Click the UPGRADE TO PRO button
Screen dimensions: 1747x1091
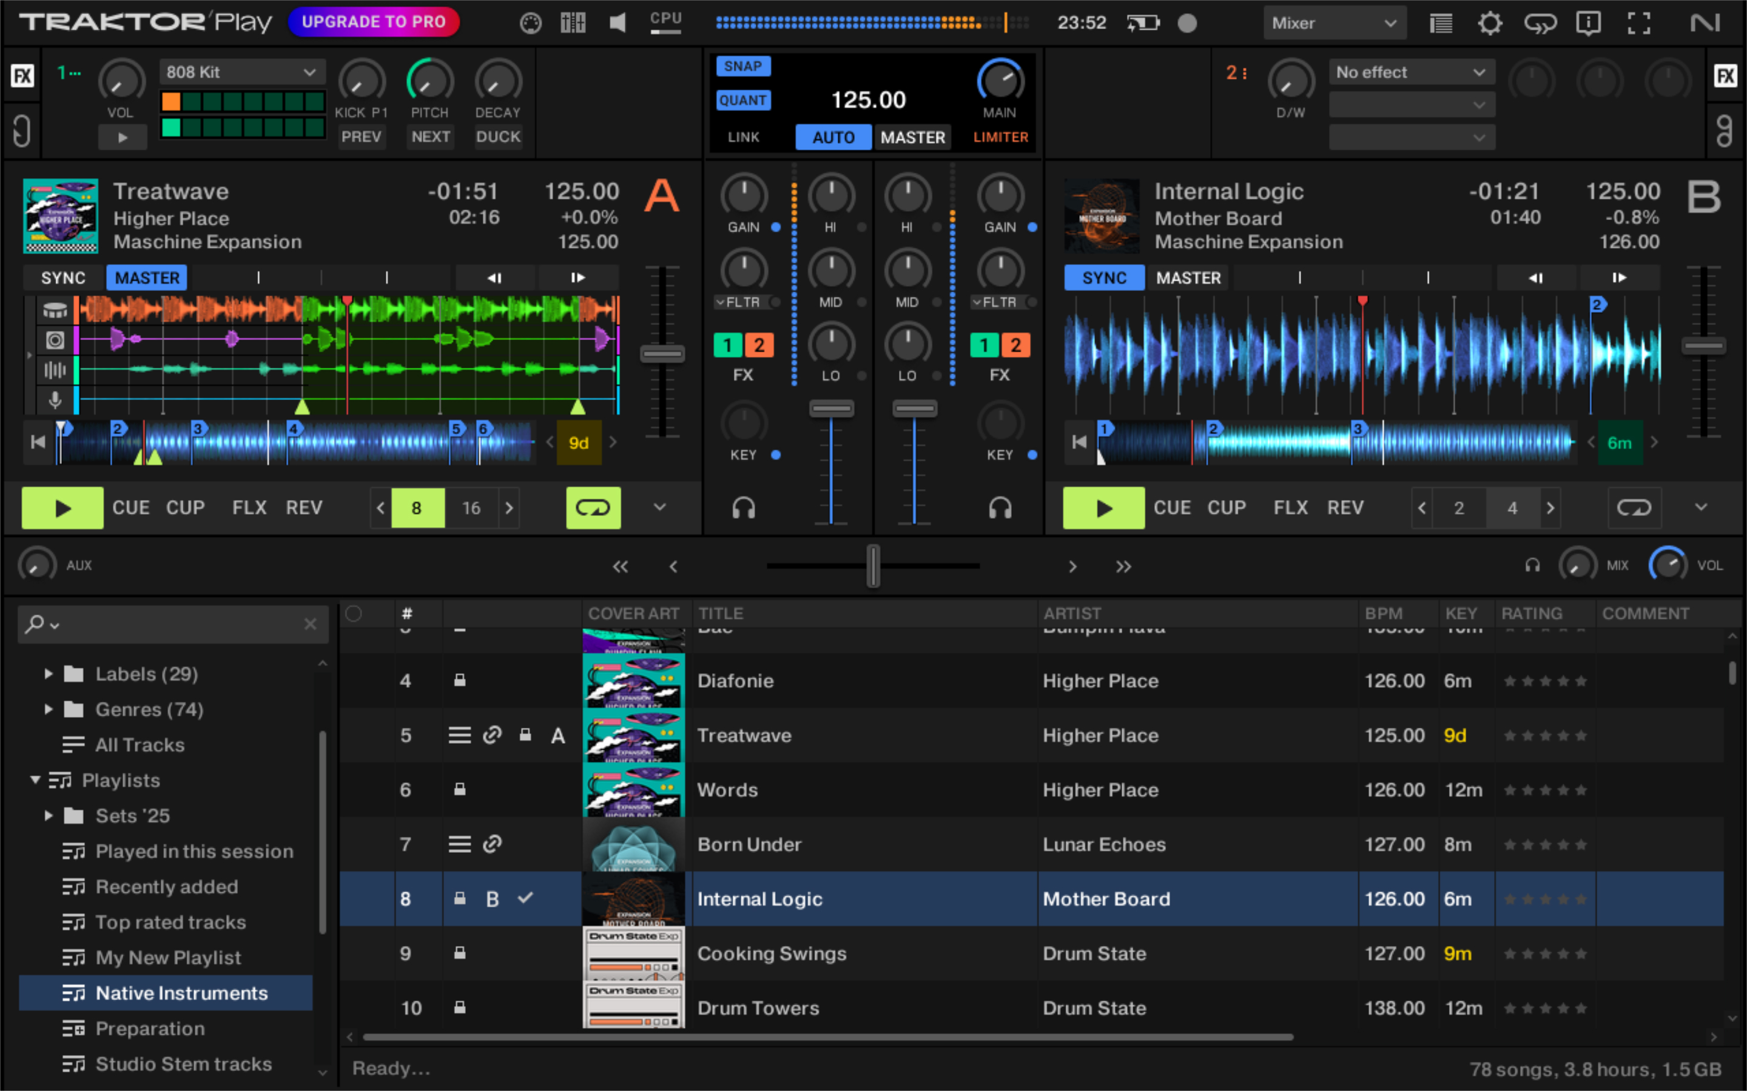(373, 22)
